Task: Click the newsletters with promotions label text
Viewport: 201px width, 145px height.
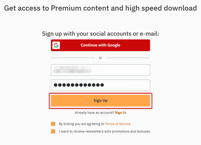Action: [x=105, y=131]
